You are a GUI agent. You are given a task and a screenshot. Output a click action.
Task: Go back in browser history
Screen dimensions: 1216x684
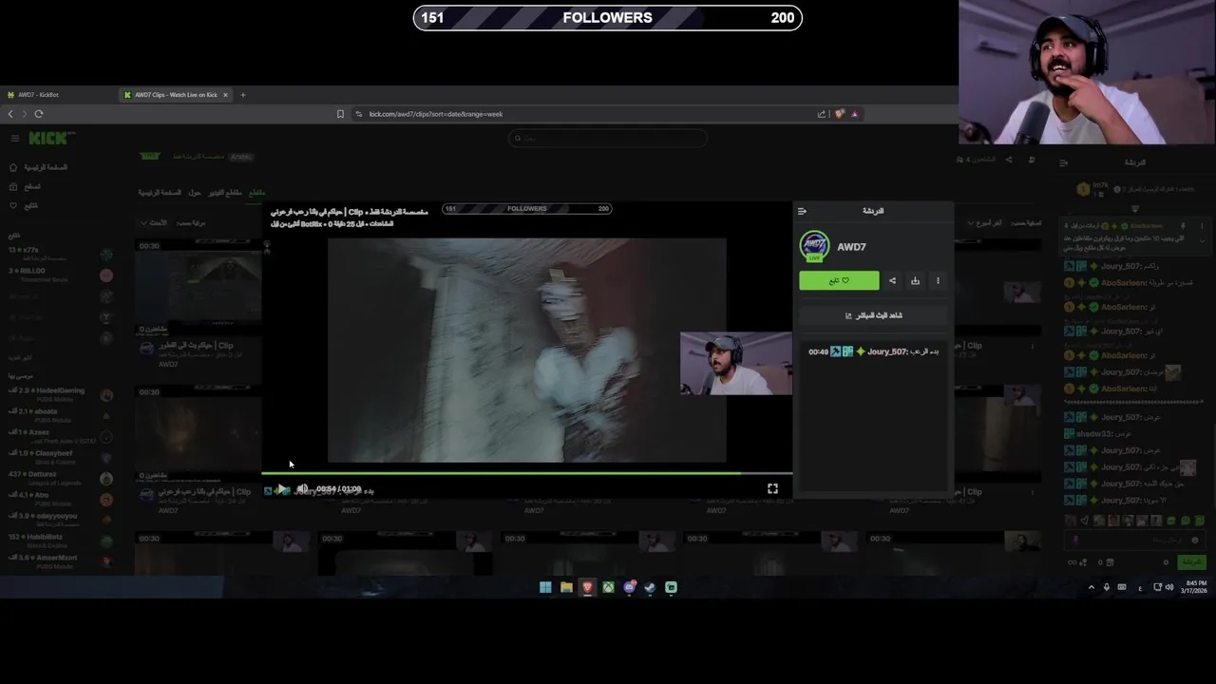[10, 114]
